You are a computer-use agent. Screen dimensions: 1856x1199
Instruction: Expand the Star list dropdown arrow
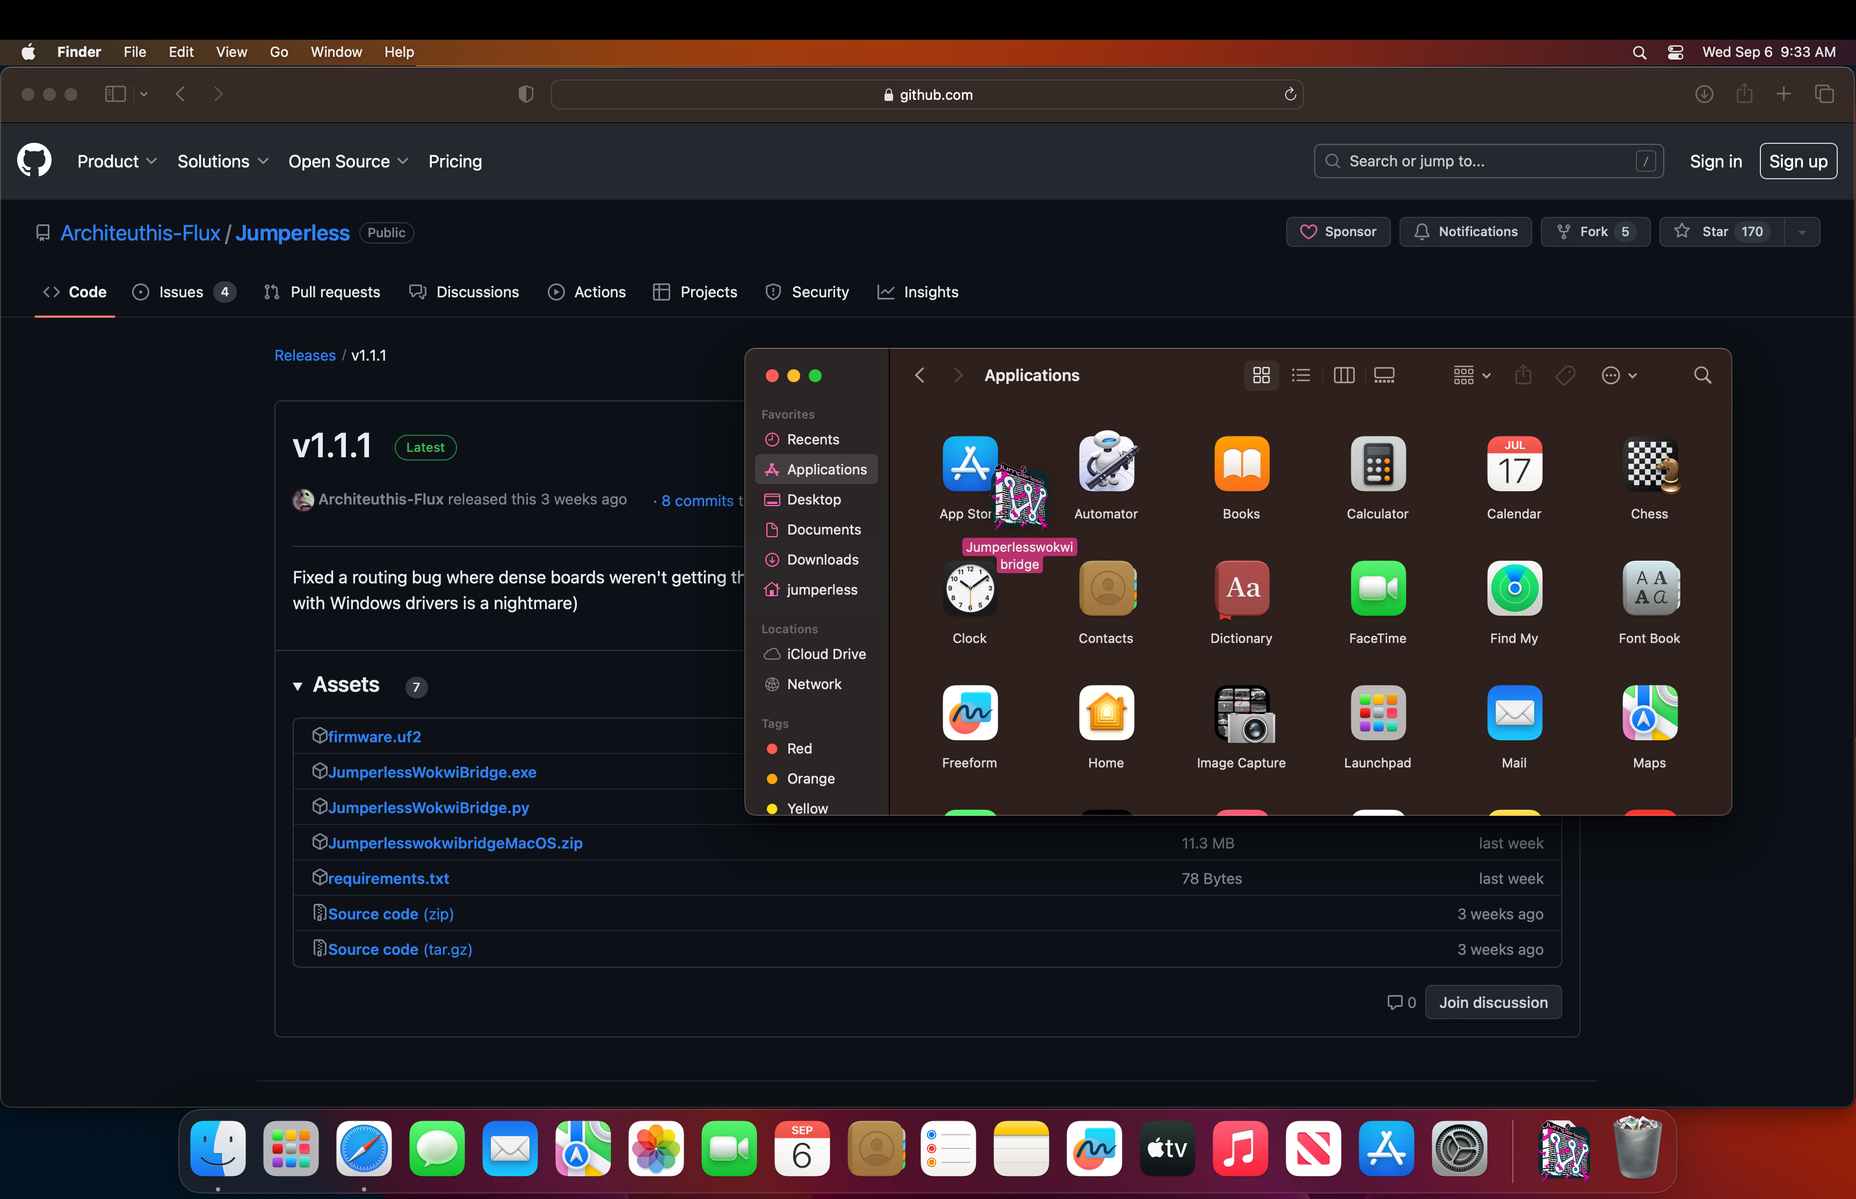(x=1802, y=232)
